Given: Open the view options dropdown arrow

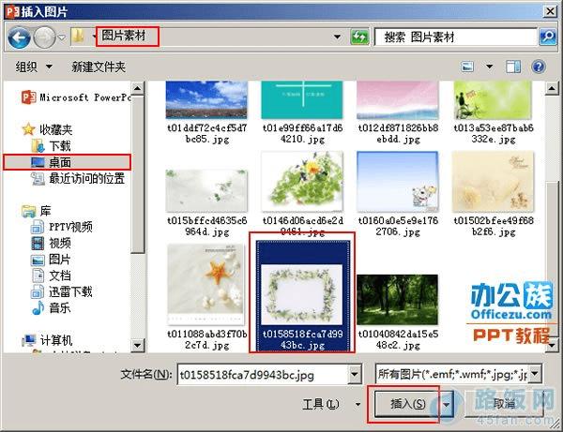Looking at the screenshot, I should click(x=489, y=67).
